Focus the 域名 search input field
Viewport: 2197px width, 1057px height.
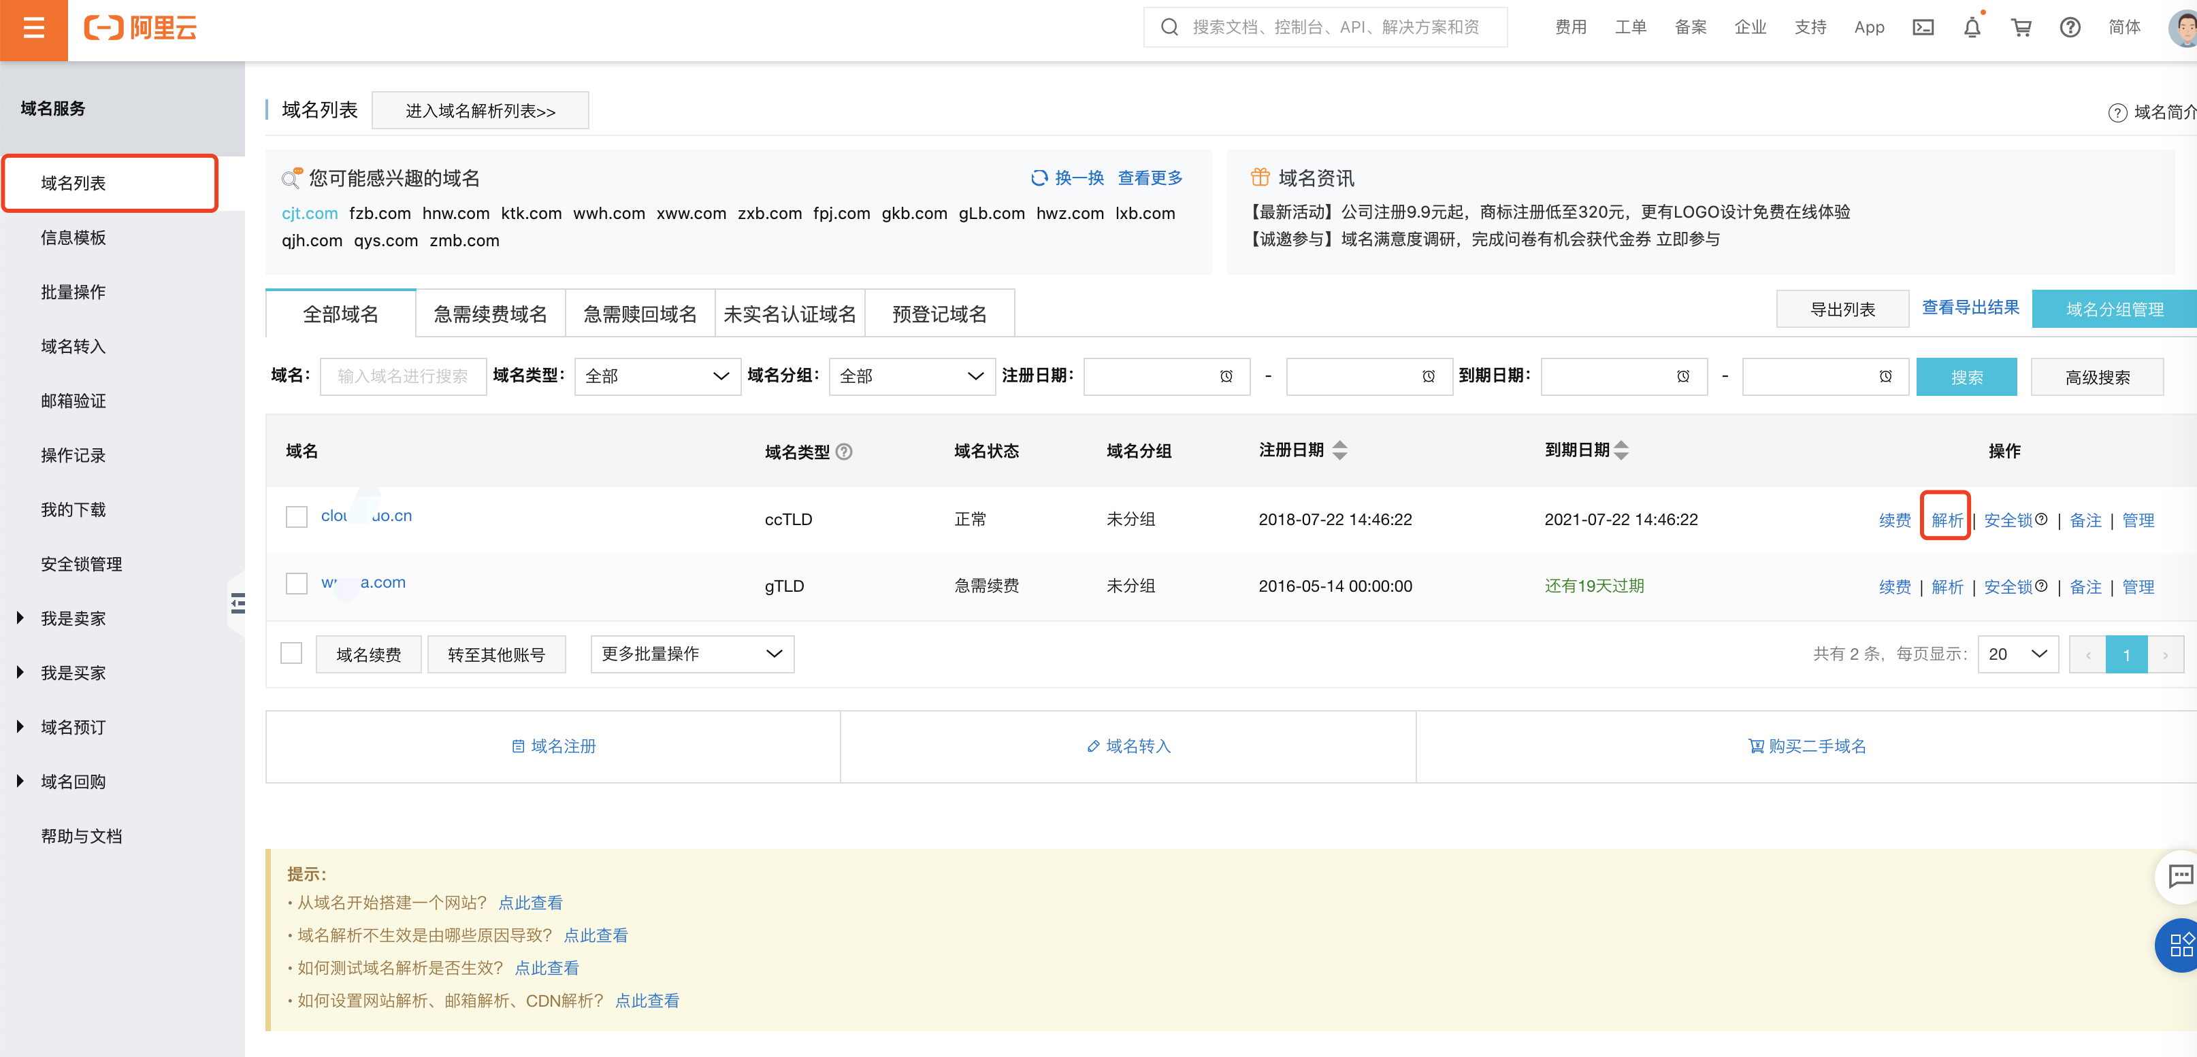404,376
